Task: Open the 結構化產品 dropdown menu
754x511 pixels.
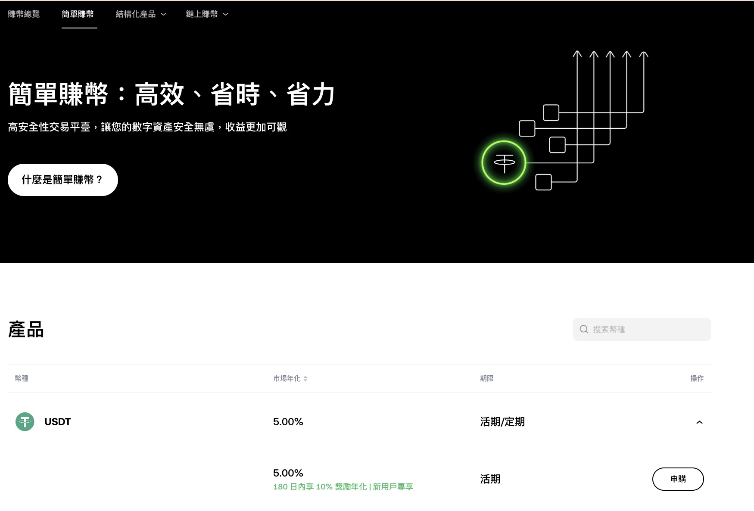Action: pyautogui.click(x=140, y=14)
